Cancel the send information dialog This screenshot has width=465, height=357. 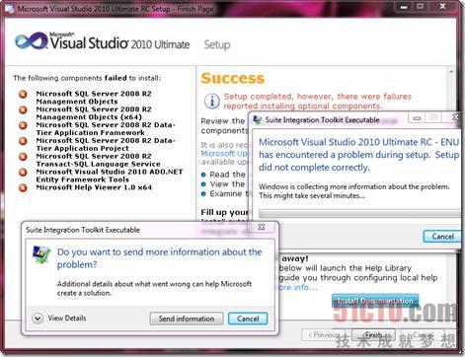click(x=248, y=319)
